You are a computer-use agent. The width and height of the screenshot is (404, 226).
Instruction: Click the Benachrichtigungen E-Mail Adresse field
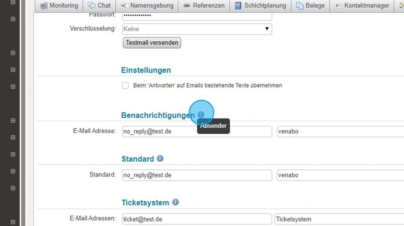pos(197,131)
